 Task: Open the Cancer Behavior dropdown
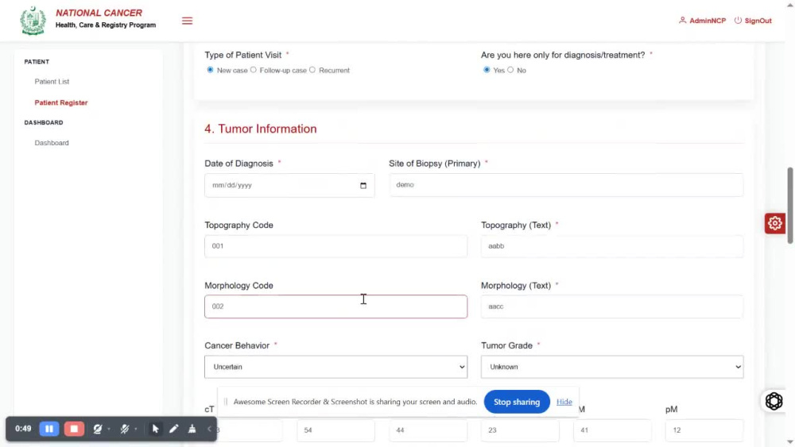click(335, 367)
